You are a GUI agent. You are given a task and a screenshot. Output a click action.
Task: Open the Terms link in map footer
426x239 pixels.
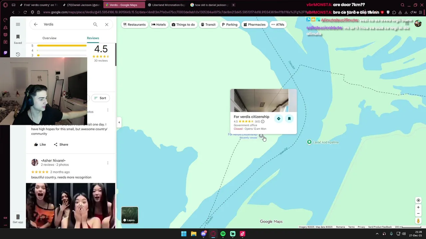point(351,227)
